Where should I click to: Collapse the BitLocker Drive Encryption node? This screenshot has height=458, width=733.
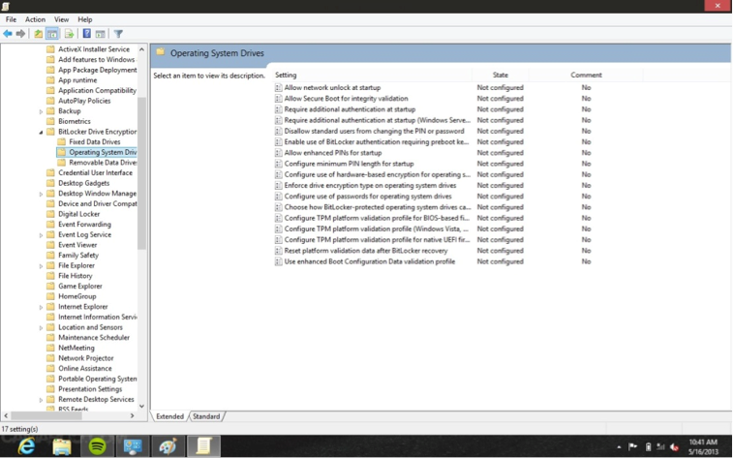pyautogui.click(x=41, y=133)
